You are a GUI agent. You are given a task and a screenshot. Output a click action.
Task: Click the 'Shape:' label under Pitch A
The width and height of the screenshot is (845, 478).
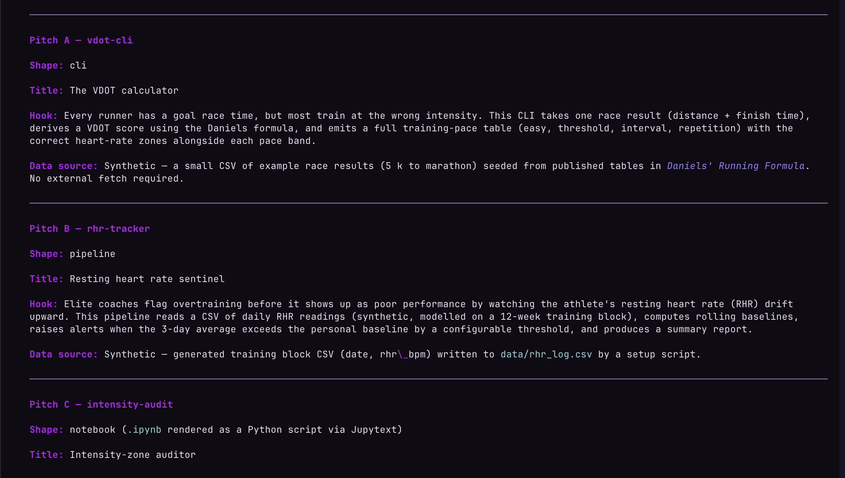(46, 65)
